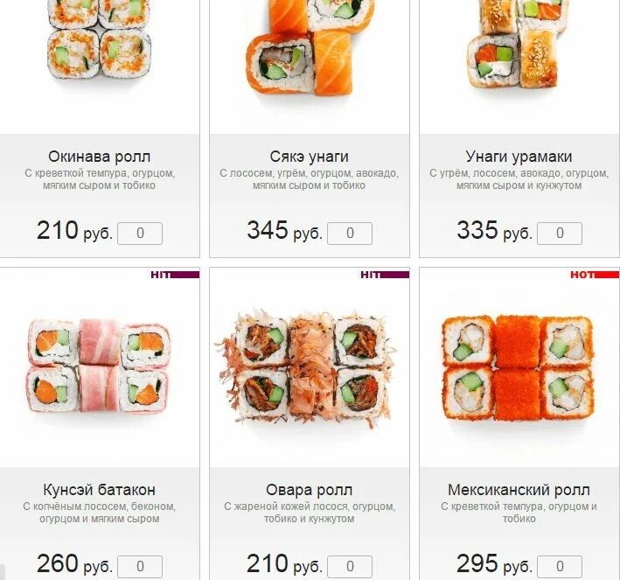The width and height of the screenshot is (620, 580).
Task: Open the Овара ролл product image
Action: point(304,368)
